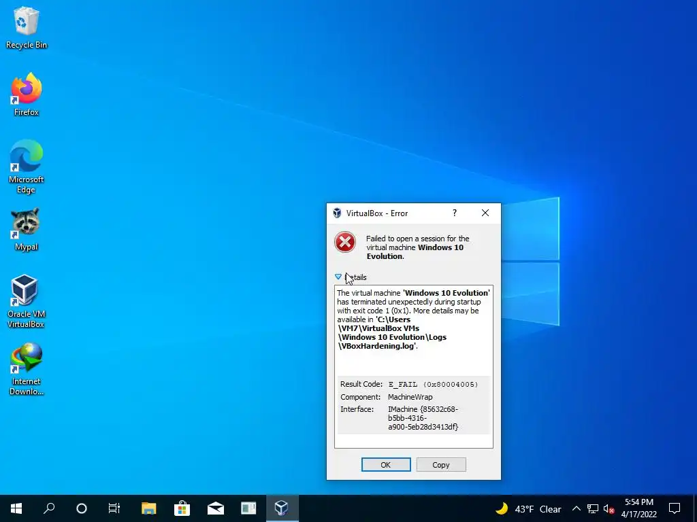This screenshot has height=522, width=697.
Task: Open the news app icon on taskbar
Action: [248, 508]
